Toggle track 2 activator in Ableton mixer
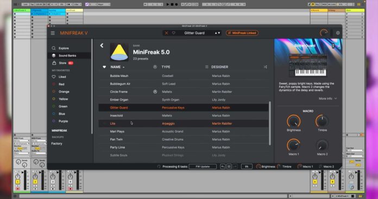Screen dimensions: 378x199 [x=35, y=182]
